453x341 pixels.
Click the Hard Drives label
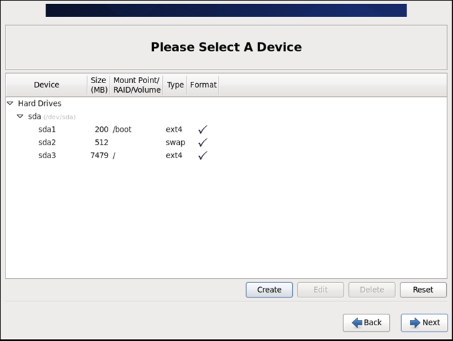(40, 103)
